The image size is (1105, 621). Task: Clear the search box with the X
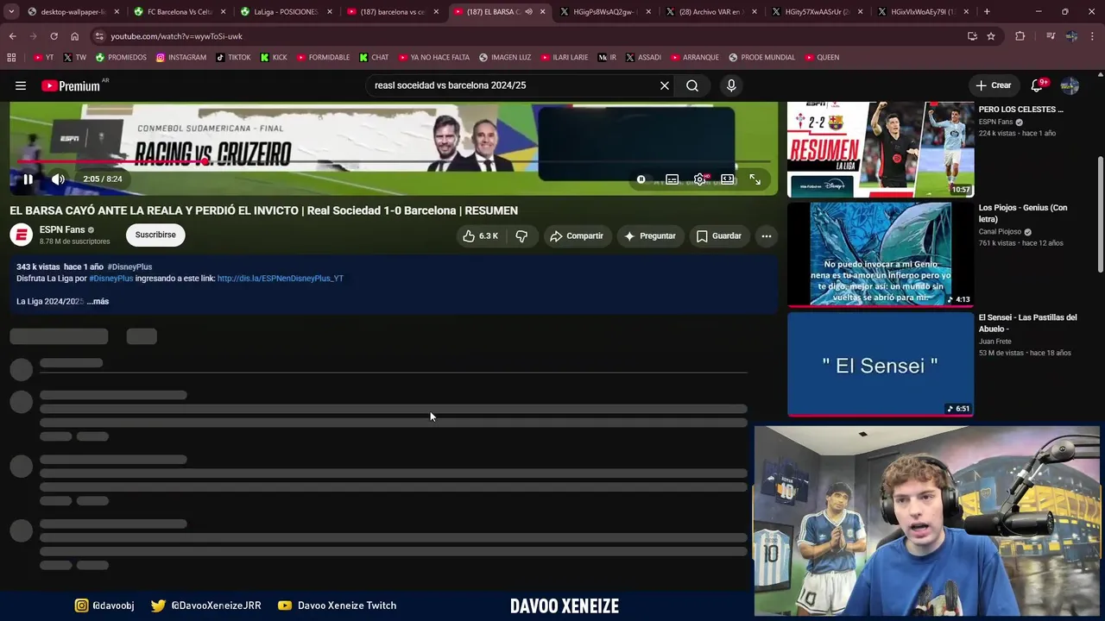(x=665, y=85)
